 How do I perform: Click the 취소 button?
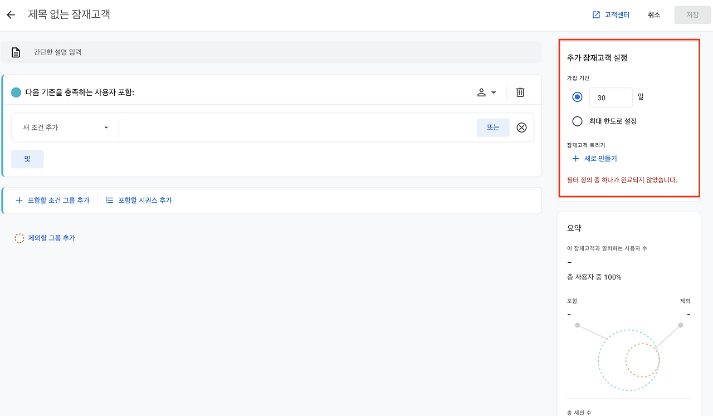pyautogui.click(x=654, y=15)
